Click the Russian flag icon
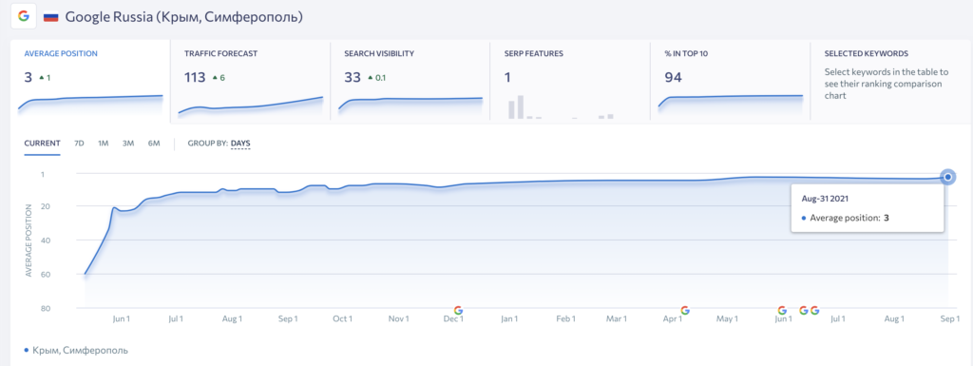 click(x=51, y=17)
